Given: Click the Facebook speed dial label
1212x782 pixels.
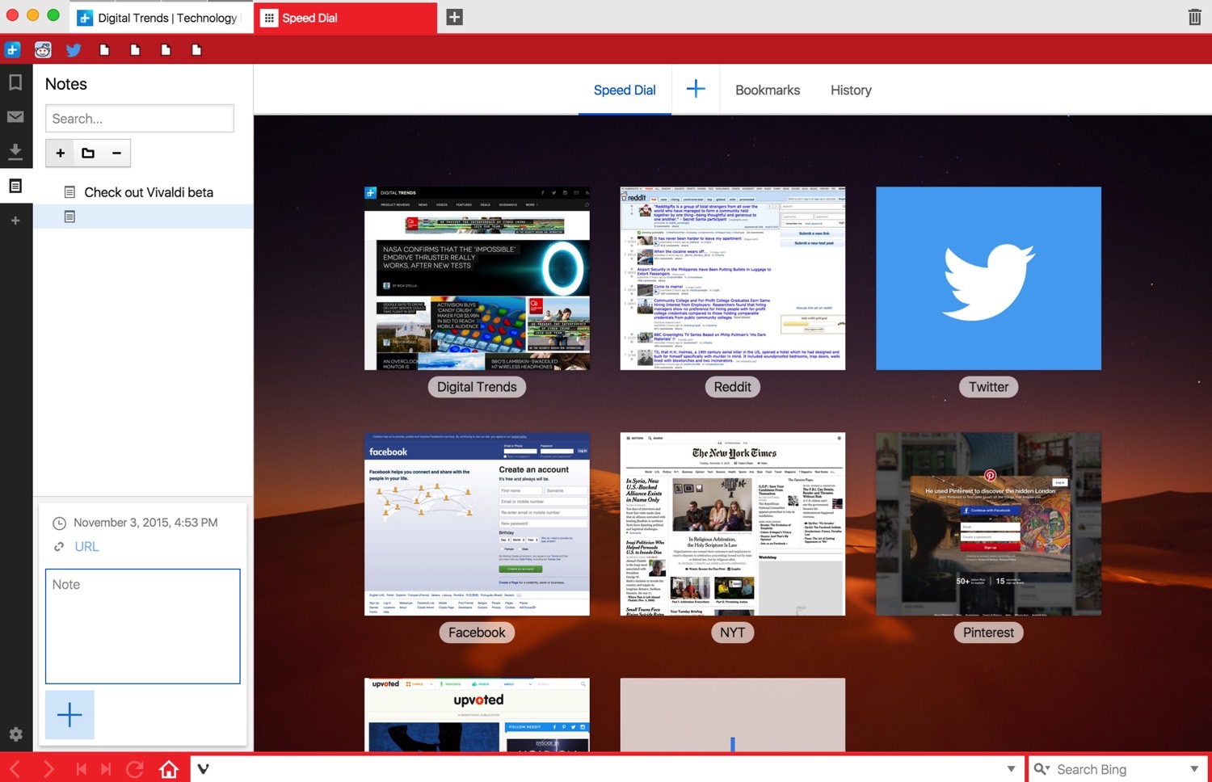Looking at the screenshot, I should tap(477, 633).
